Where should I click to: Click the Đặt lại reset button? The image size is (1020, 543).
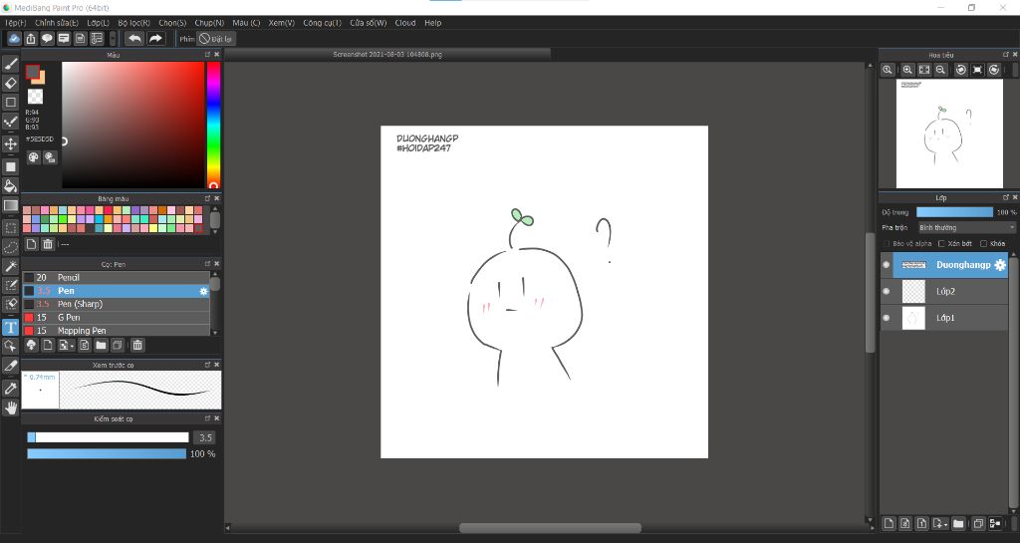tap(215, 39)
